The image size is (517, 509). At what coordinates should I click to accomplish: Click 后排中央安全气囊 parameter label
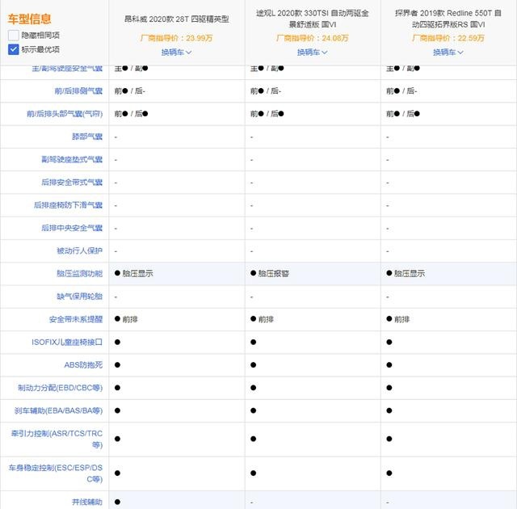72,228
